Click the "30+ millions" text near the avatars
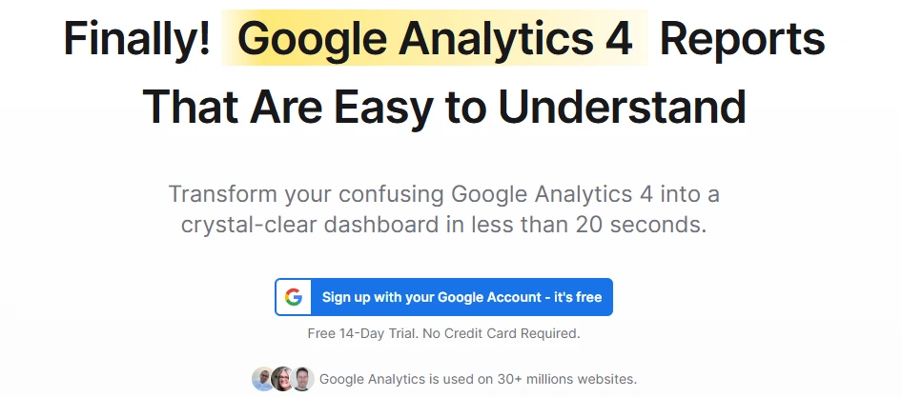 tap(528, 379)
